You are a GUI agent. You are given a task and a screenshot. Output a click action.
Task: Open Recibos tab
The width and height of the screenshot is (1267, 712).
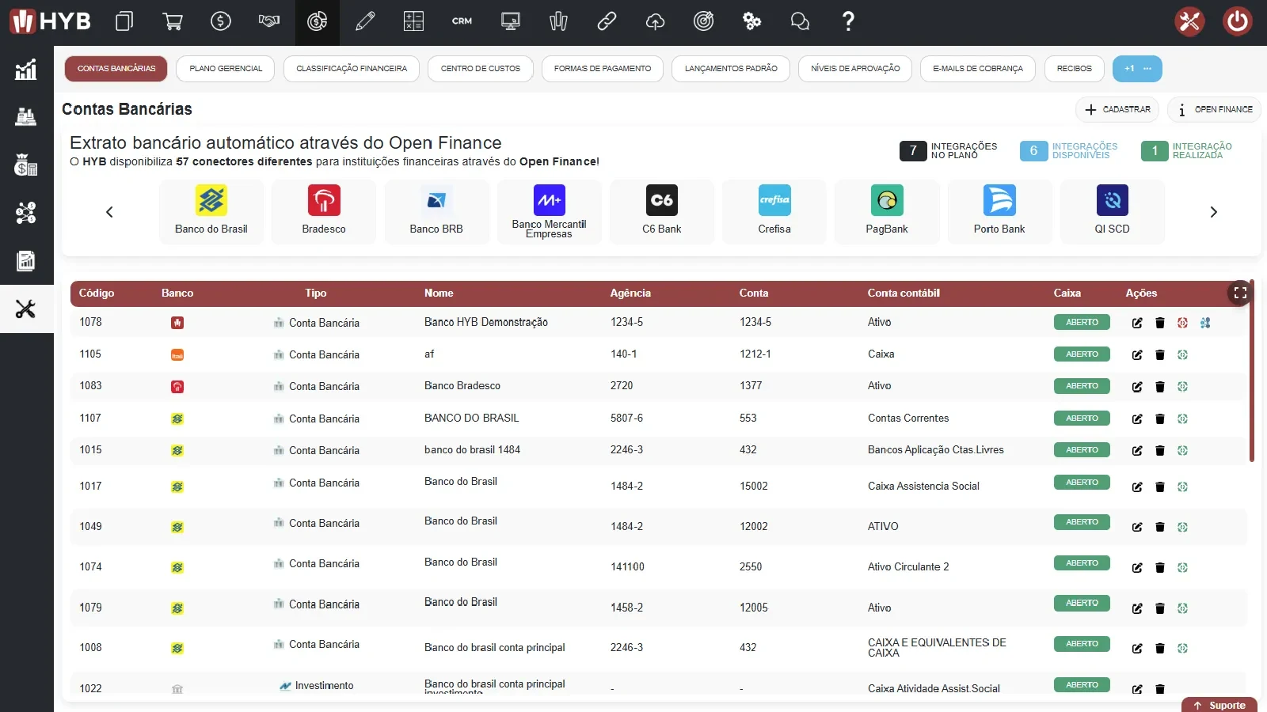click(x=1074, y=69)
